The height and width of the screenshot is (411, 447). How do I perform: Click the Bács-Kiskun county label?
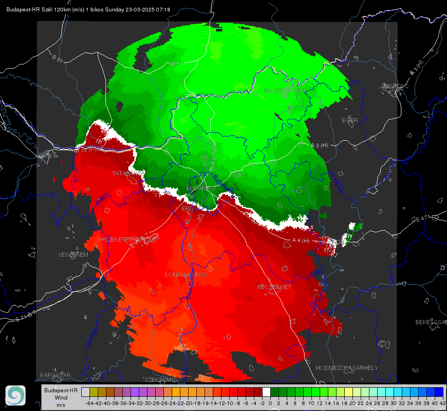point(190,285)
